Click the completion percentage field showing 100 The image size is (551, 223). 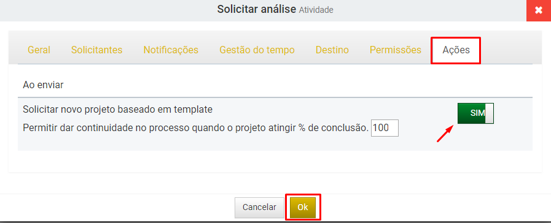pos(385,128)
